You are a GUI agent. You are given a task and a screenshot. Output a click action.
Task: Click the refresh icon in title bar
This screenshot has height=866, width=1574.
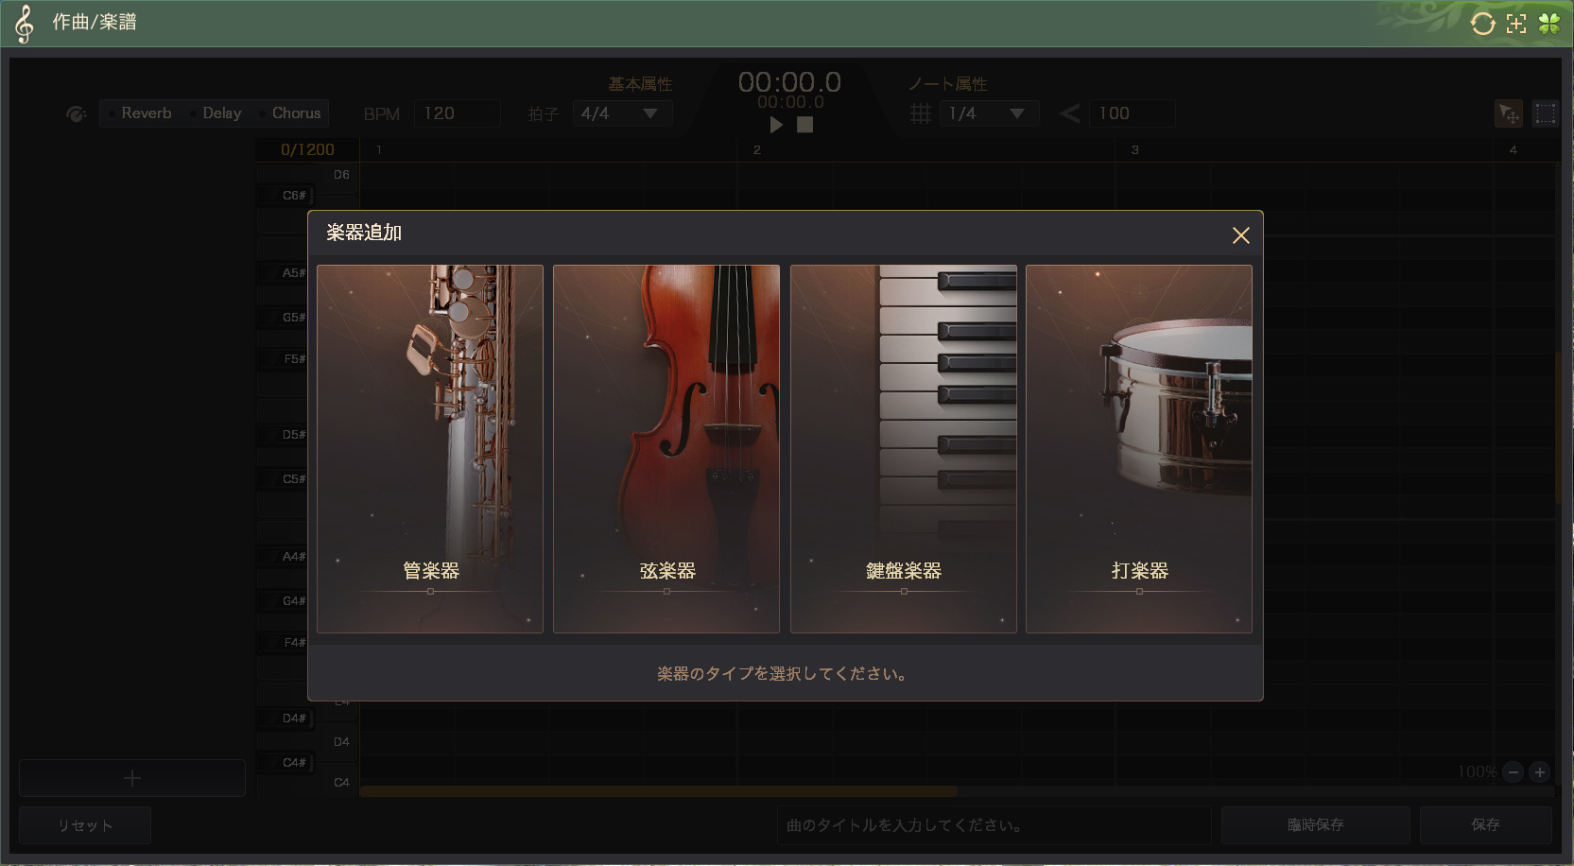1482,24
